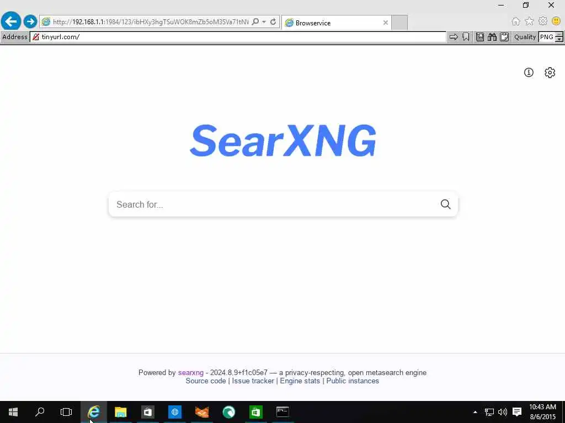
Task: Click the search magnifier button in SearXNG
Action: coord(446,204)
